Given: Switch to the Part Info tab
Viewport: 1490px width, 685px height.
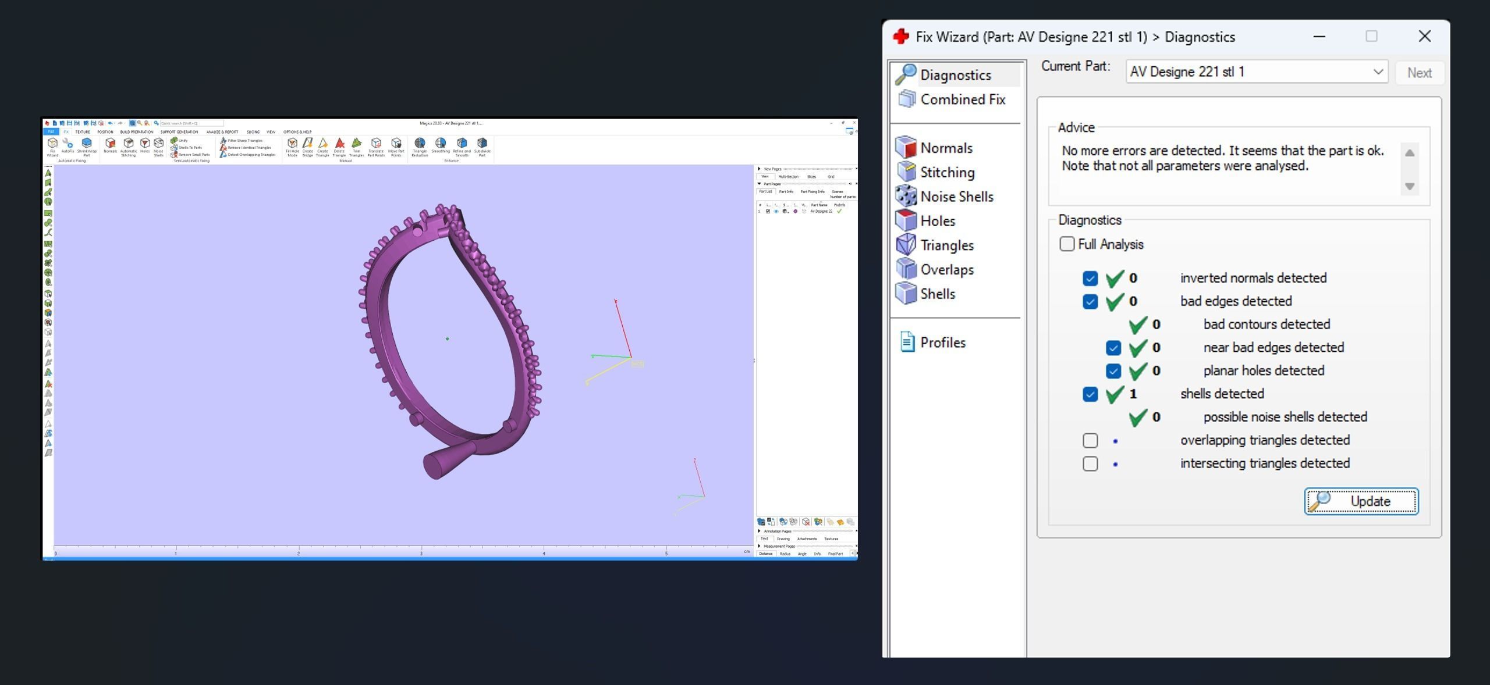Looking at the screenshot, I should [x=786, y=191].
